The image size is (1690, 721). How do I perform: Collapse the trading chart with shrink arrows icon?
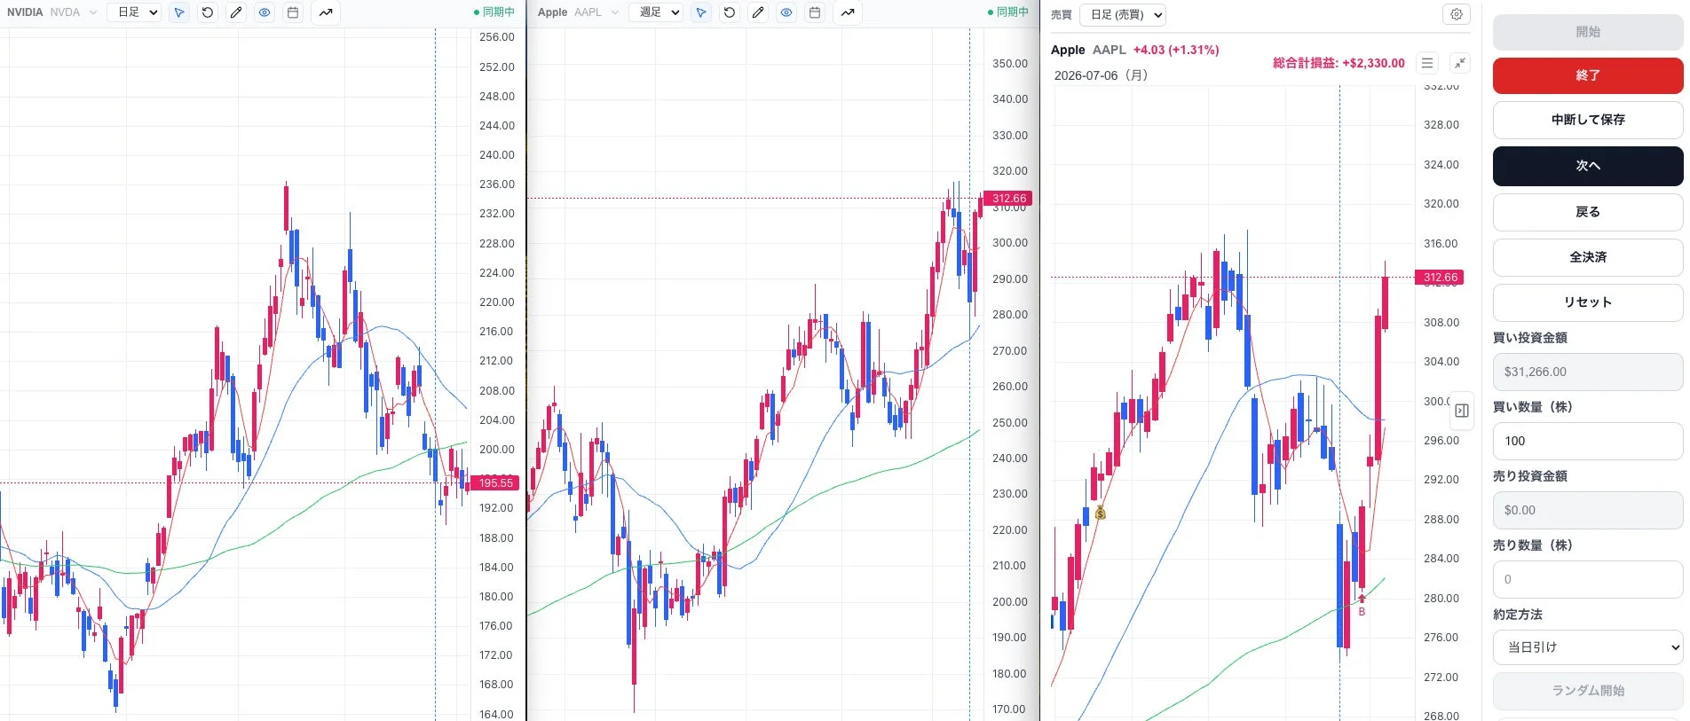1460,63
